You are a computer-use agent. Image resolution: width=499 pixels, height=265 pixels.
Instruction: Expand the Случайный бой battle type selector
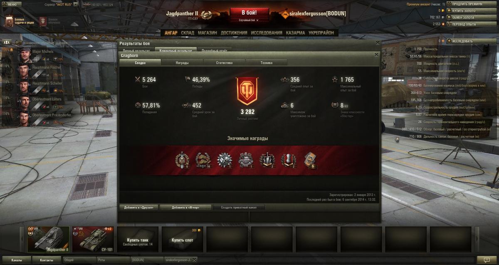(x=249, y=20)
